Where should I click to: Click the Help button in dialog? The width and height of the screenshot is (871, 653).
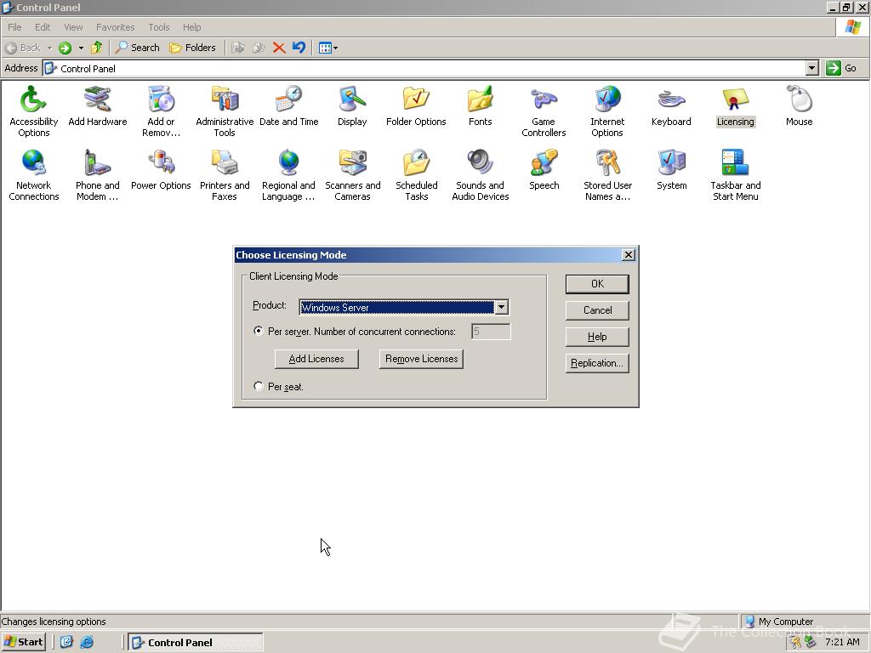(x=597, y=337)
